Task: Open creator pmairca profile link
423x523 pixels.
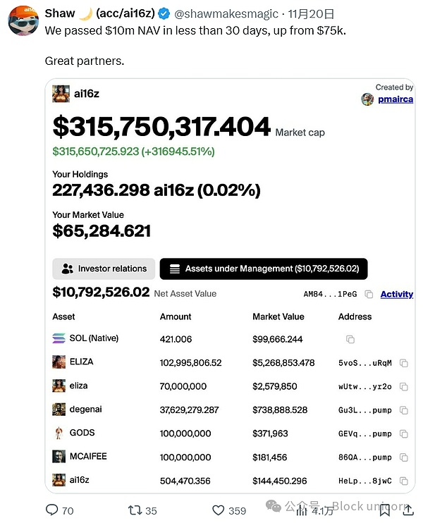Action: tap(395, 99)
